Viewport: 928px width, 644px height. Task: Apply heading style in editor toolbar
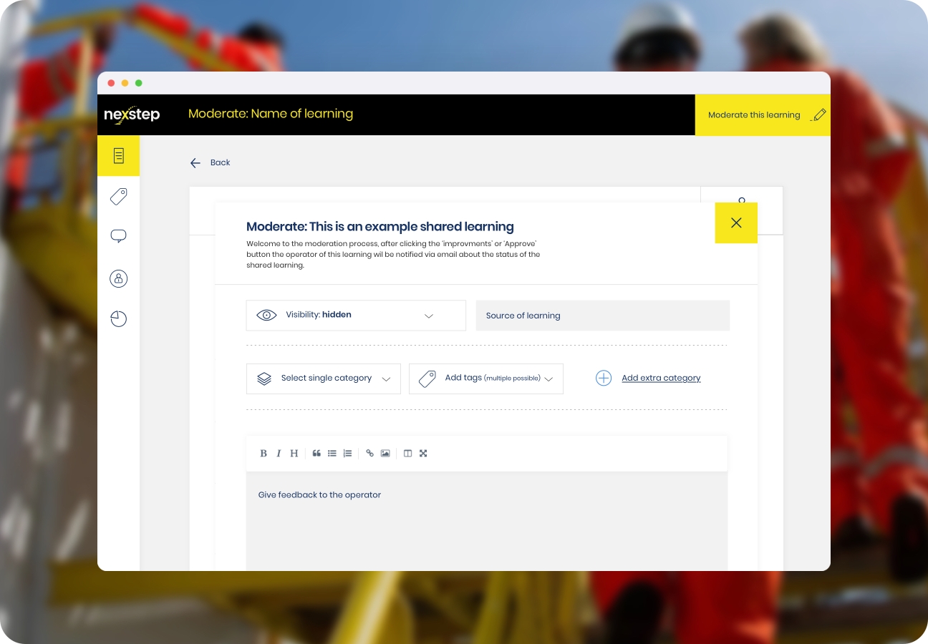[x=294, y=453]
